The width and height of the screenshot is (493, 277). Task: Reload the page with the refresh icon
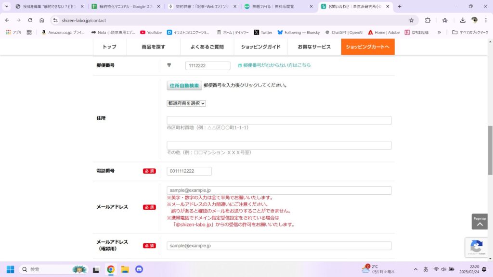30,20
